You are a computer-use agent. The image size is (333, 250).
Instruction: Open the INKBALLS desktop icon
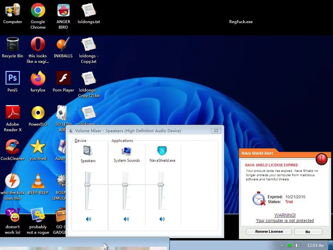63,44
